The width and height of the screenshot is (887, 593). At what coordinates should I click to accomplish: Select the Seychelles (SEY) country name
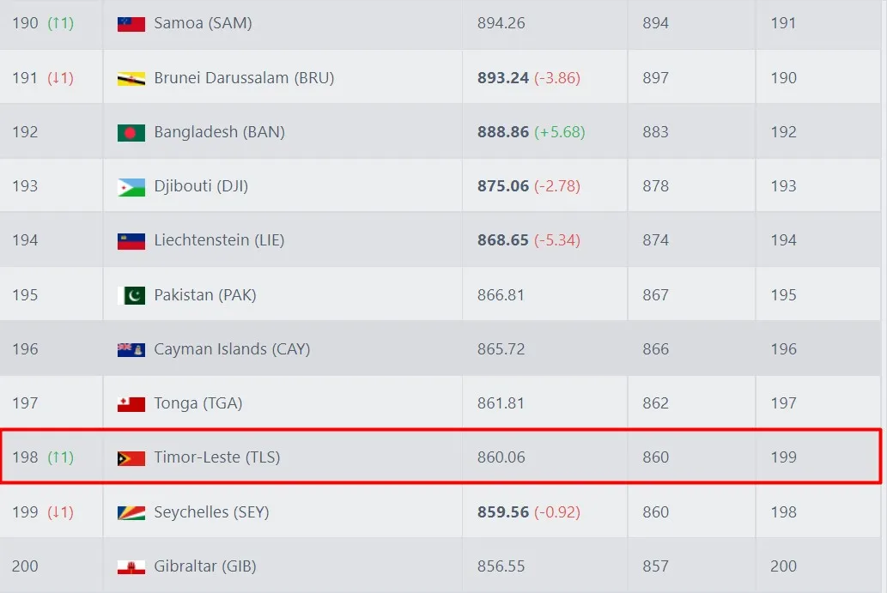coord(211,512)
